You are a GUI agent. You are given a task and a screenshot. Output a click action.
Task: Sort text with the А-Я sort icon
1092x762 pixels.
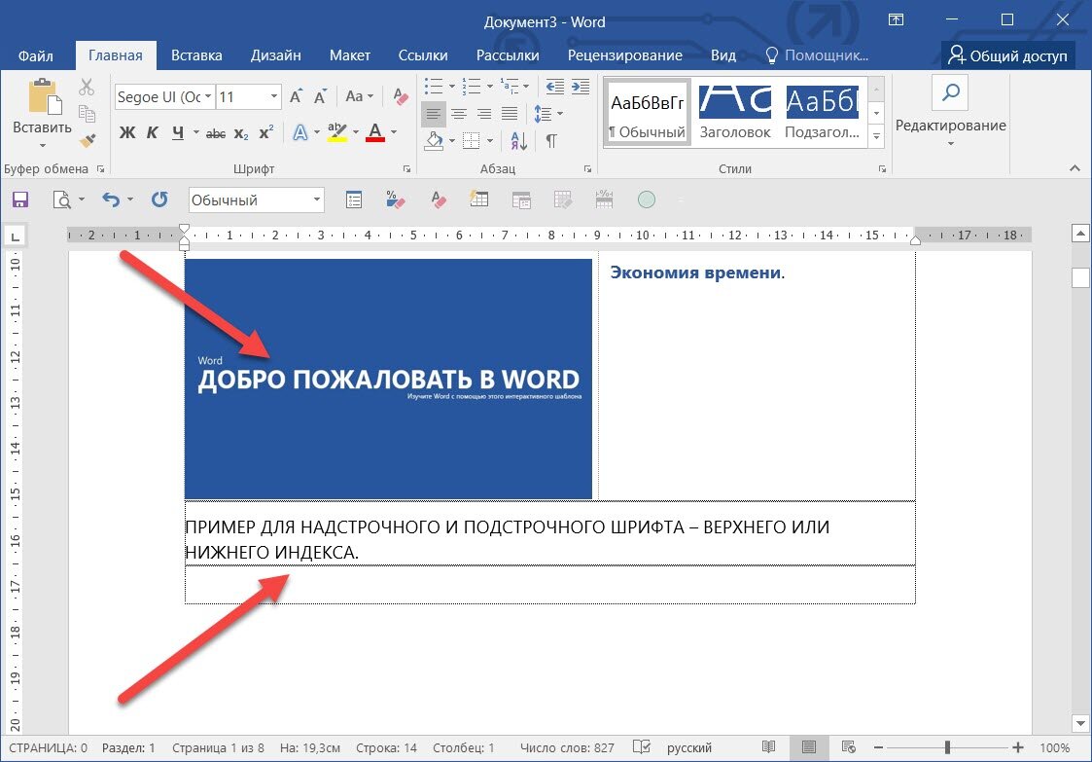(x=519, y=141)
